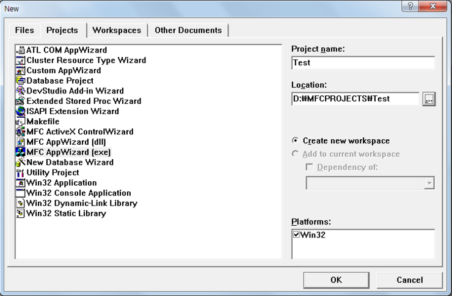
Task: Click the Location path field
Action: (x=355, y=99)
